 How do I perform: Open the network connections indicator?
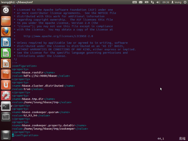pos(152,2)
